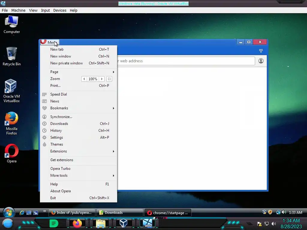This screenshot has width=307, height=230.
Task: Select the Recycle Bin desktop icon
Action: pos(12,57)
